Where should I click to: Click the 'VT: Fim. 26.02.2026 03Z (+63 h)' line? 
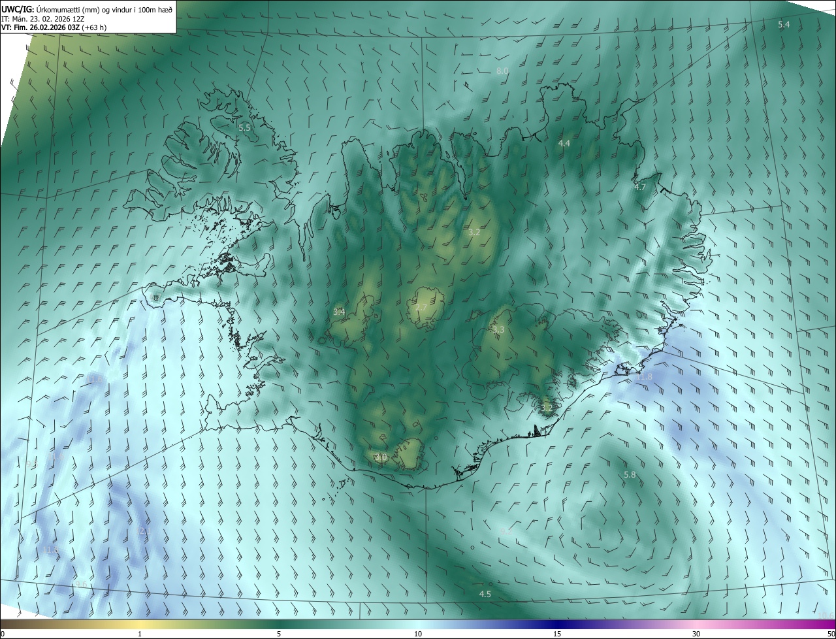(x=54, y=27)
